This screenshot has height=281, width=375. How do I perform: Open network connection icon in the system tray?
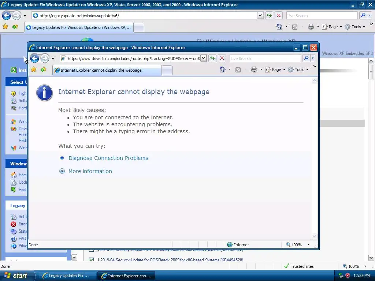[x=341, y=276]
